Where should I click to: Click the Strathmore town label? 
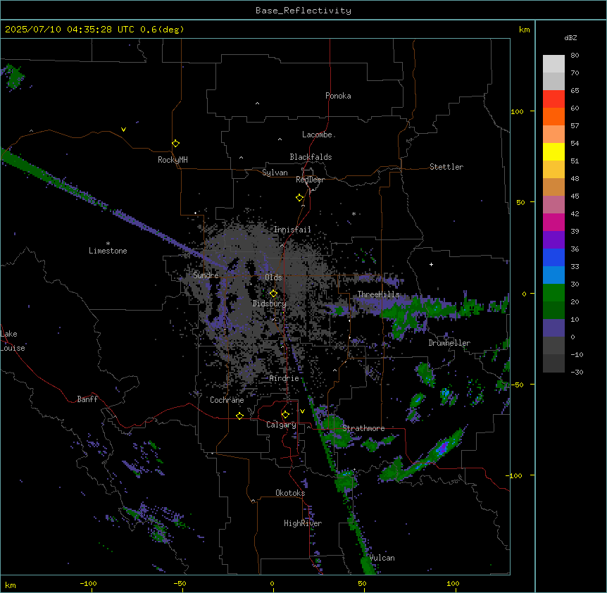363,428
